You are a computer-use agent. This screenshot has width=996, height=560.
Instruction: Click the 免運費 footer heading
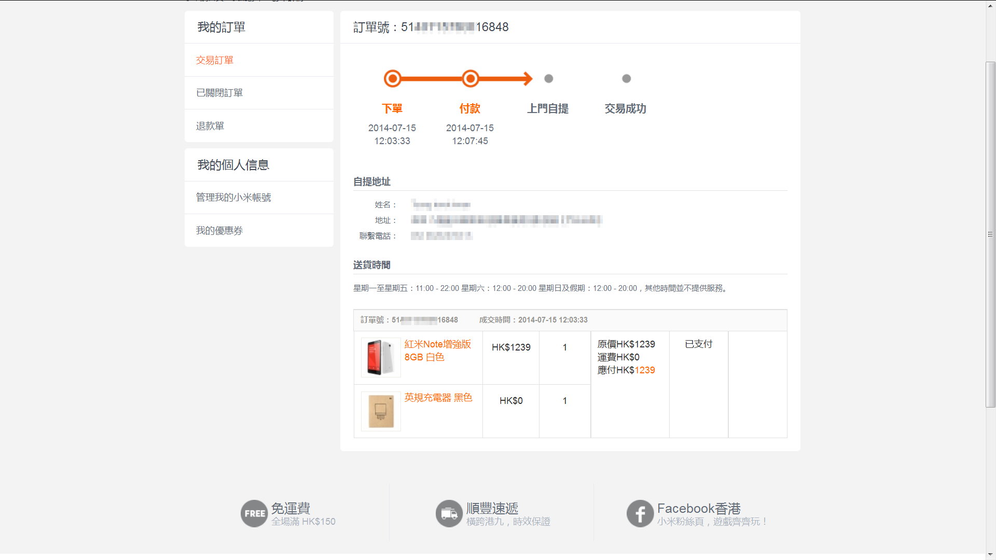coord(290,508)
